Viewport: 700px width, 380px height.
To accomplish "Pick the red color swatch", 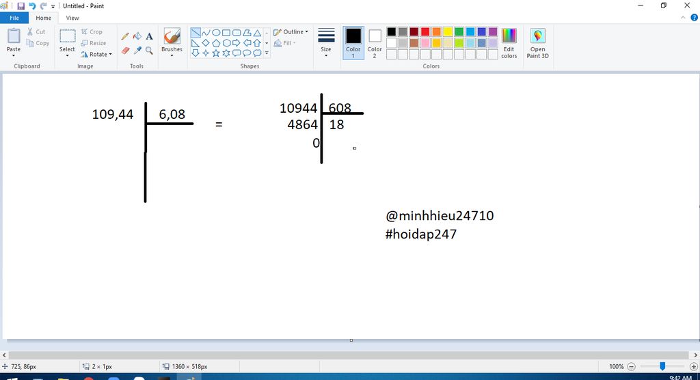I will 425,31.
